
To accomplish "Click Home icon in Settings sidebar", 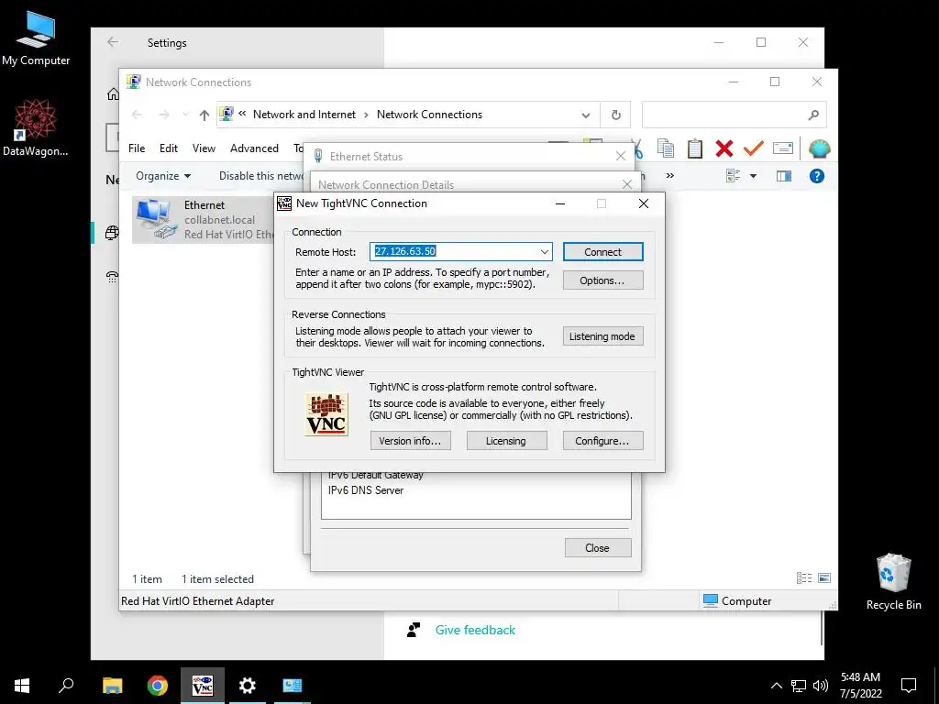I will tap(113, 94).
